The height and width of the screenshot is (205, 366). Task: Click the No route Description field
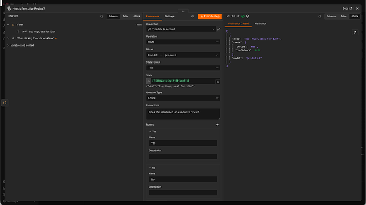[183, 193]
